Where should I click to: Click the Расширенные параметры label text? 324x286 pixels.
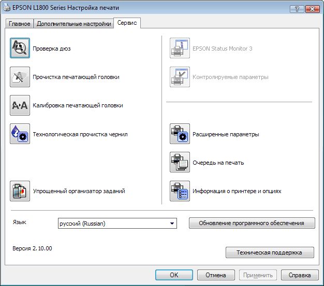(226, 134)
